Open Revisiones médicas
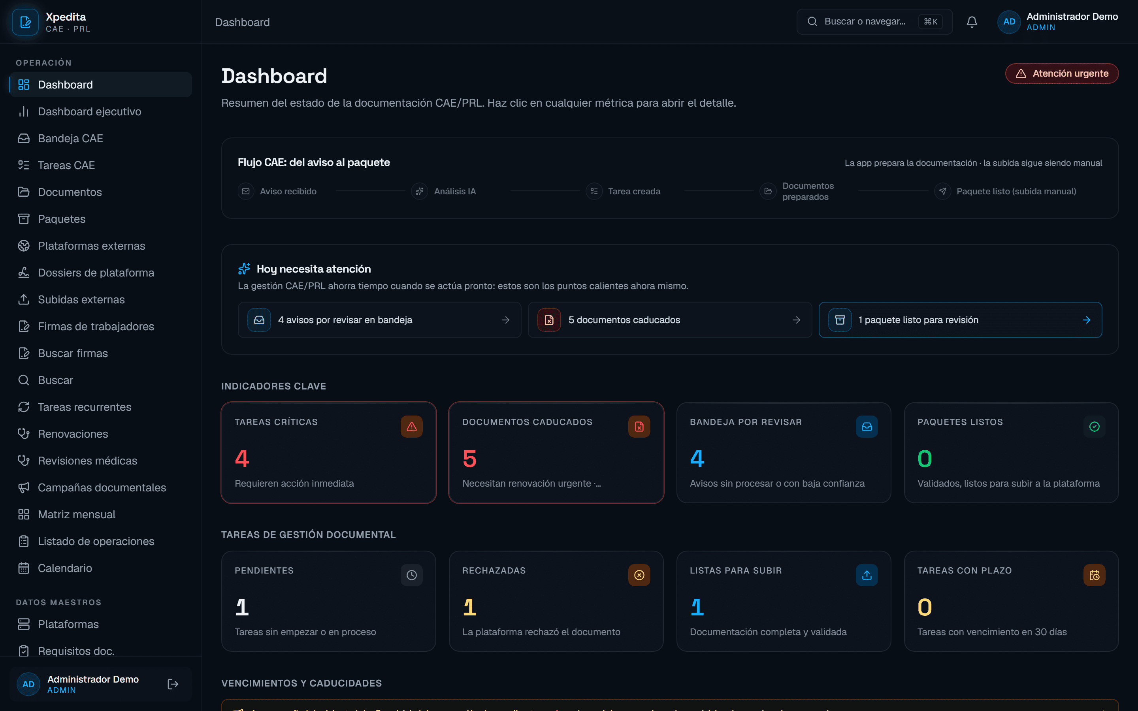Screen dimensions: 1138x711 101,461
